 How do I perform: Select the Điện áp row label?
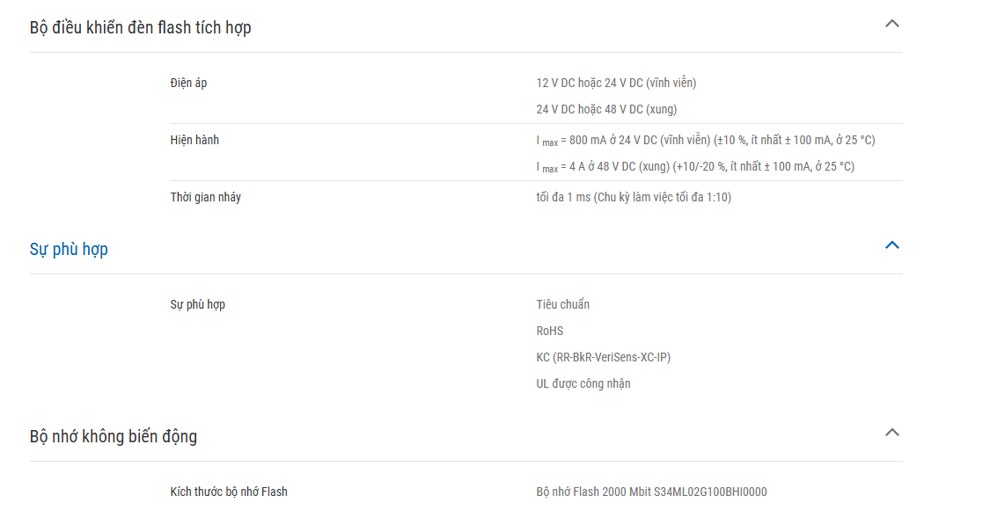pos(188,83)
